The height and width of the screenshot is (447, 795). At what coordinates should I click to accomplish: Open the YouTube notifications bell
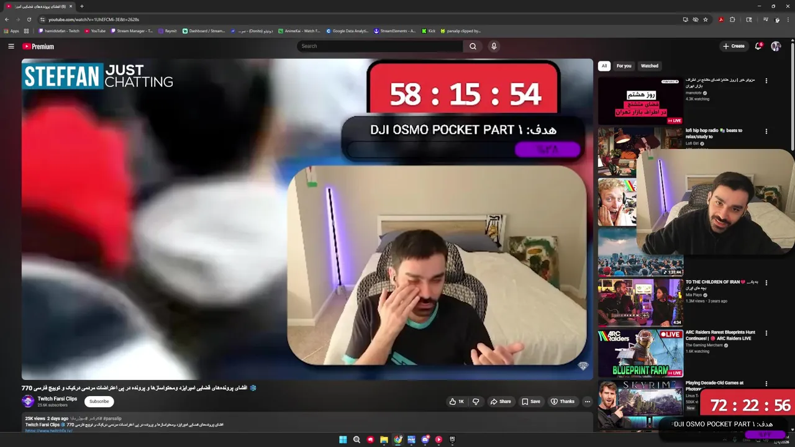click(x=758, y=46)
